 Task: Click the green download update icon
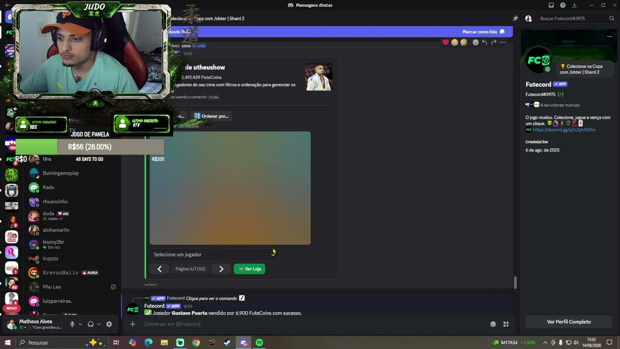pos(574,5)
